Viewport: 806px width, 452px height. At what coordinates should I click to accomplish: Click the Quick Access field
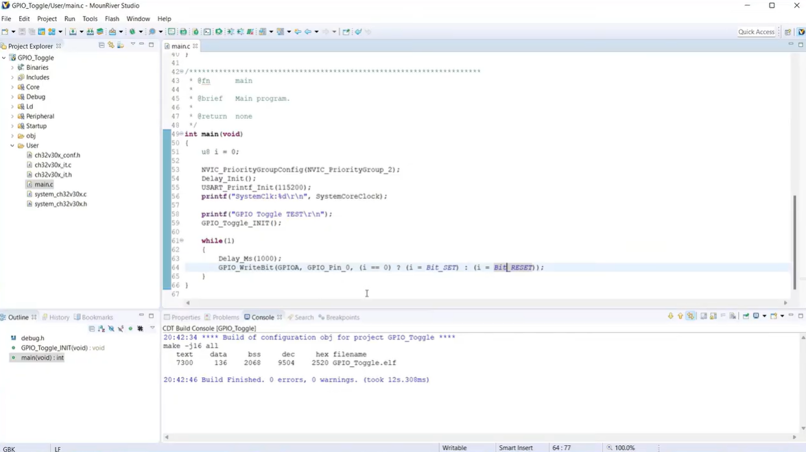[x=756, y=32]
